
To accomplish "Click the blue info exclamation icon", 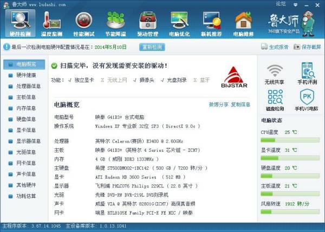I will point(6,47).
